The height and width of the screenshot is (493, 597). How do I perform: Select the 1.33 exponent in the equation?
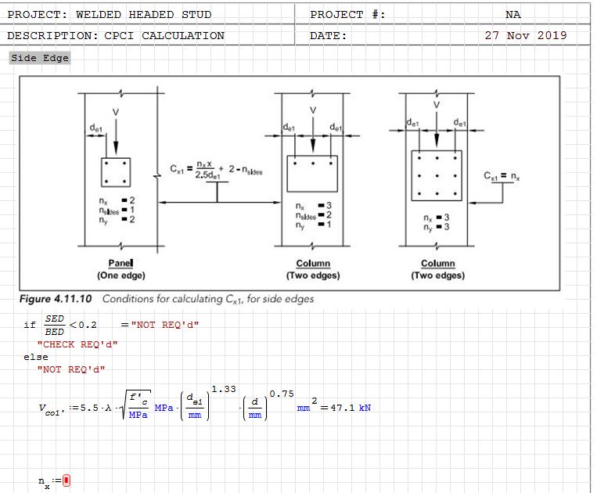coord(224,389)
